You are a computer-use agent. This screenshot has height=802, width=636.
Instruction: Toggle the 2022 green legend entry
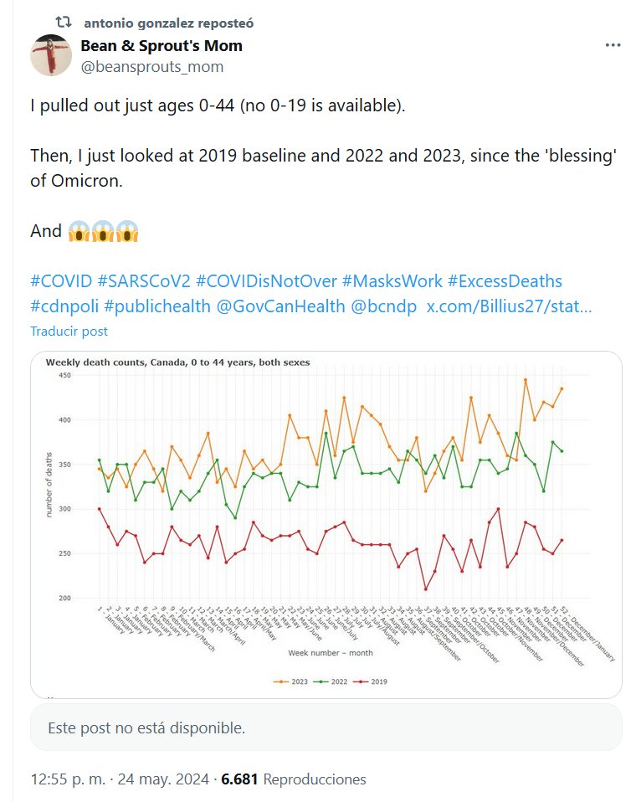331,681
